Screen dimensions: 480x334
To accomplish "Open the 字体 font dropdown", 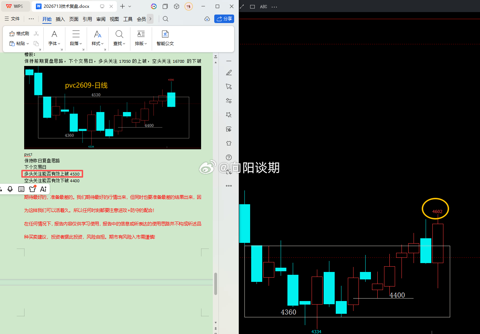I will click(54, 38).
